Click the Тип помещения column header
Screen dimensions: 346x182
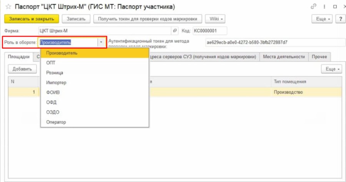point(306,82)
